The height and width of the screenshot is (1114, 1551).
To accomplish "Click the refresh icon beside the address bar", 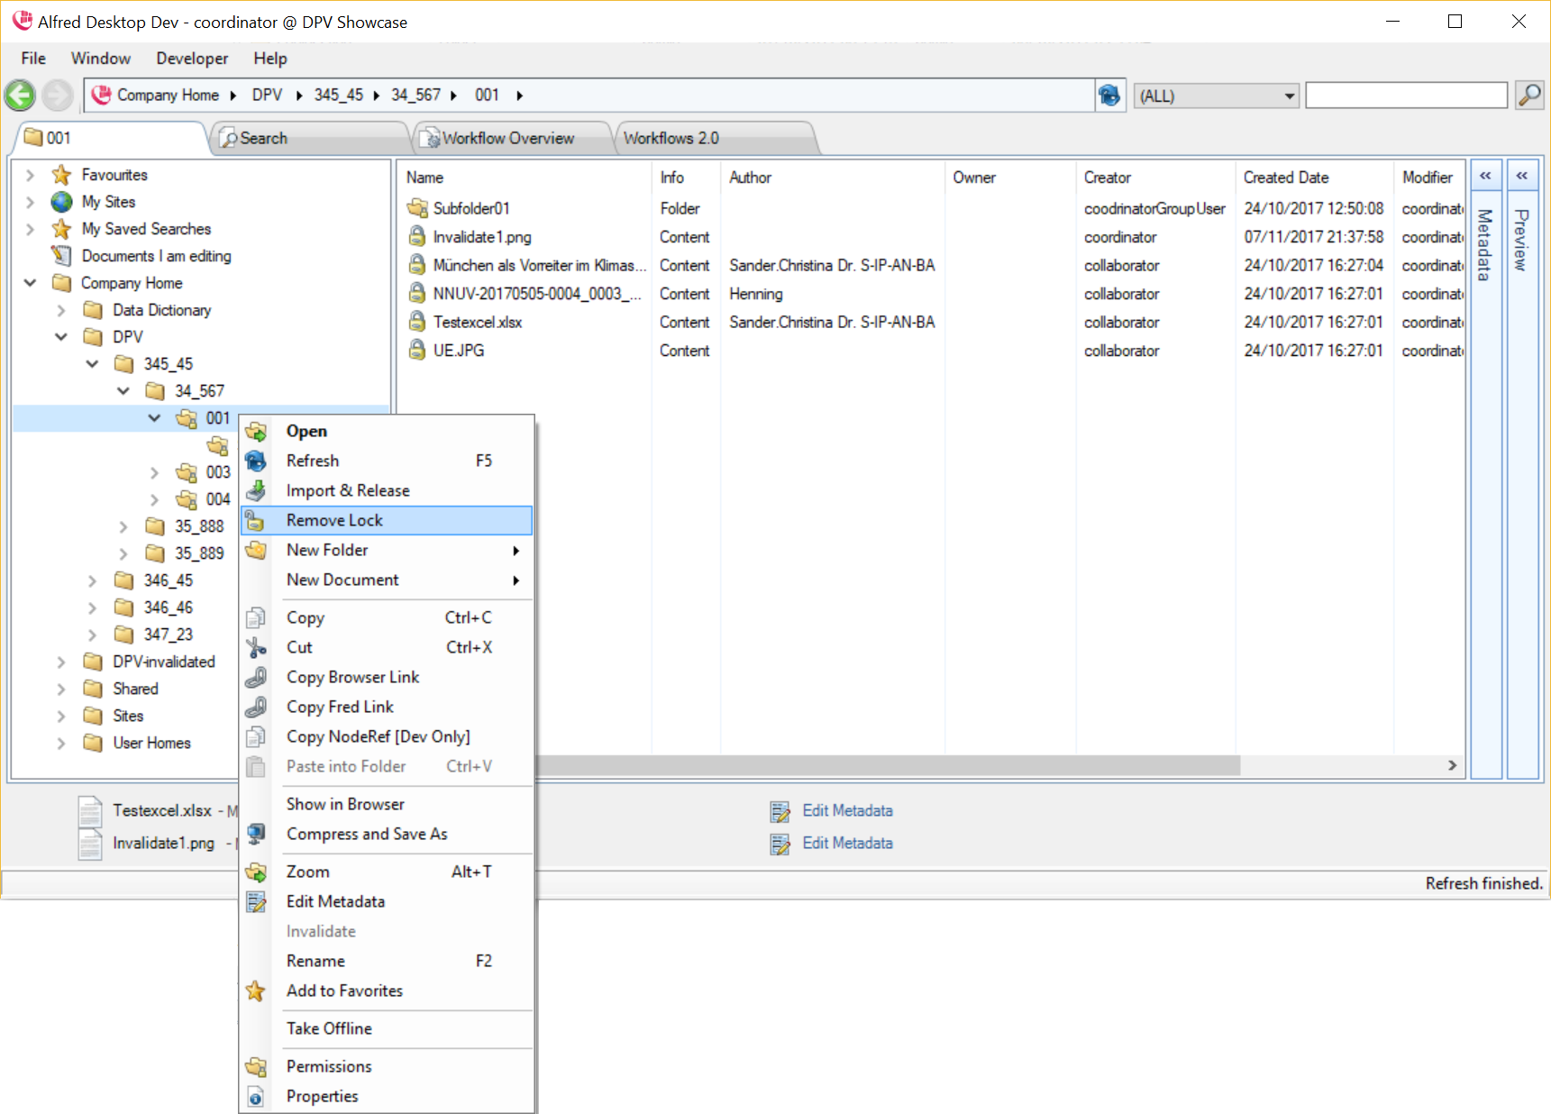I will pyautogui.click(x=1109, y=96).
